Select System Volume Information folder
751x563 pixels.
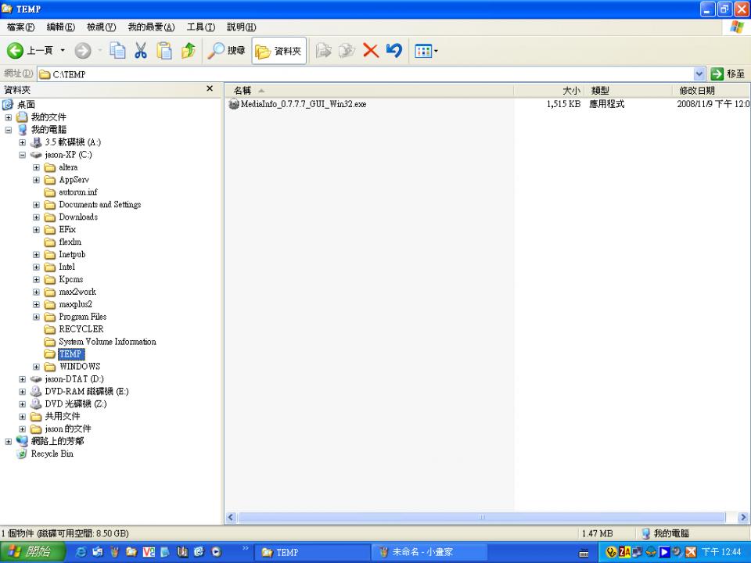point(107,342)
